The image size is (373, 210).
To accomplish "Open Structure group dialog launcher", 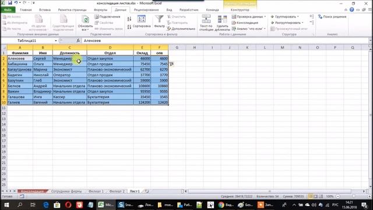I will [x=314, y=34].
